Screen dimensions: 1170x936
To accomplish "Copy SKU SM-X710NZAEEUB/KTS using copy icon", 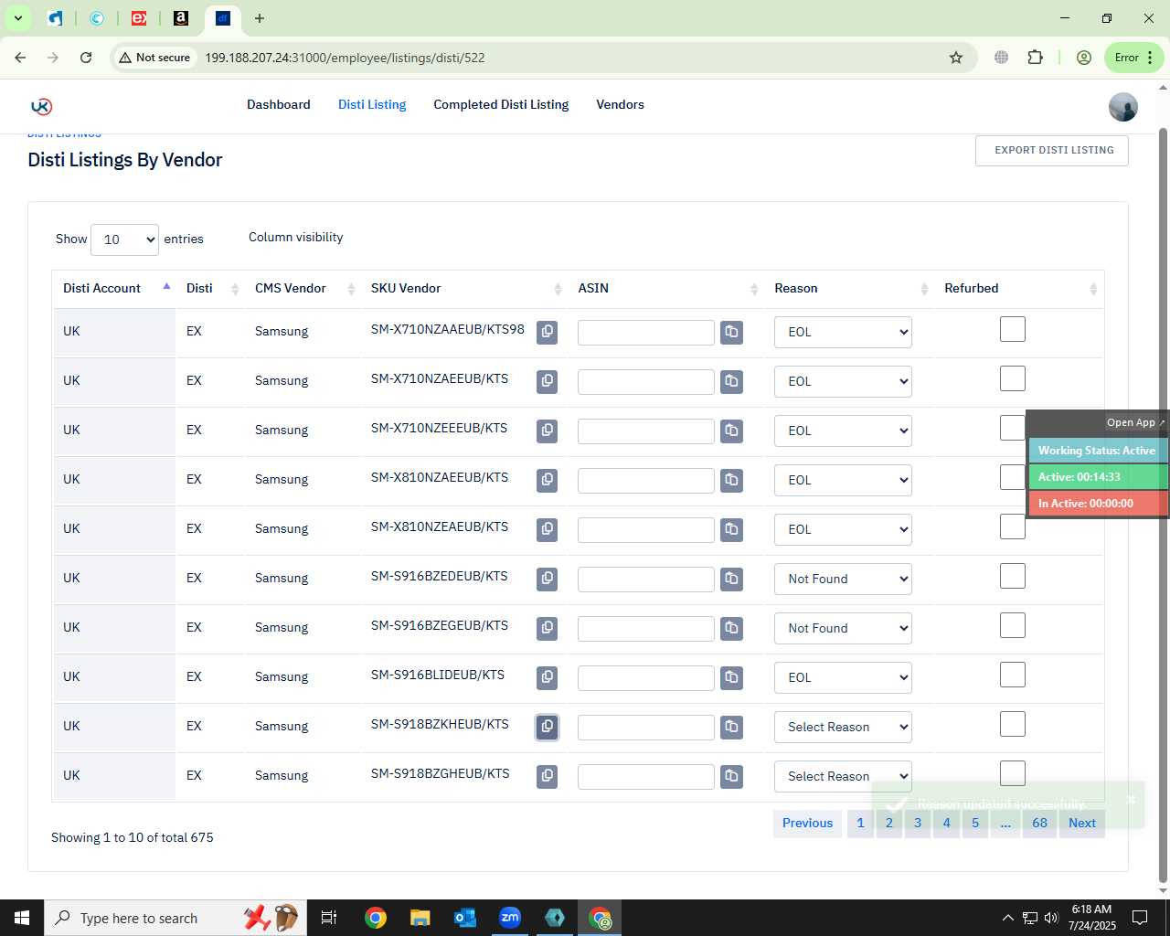I will pos(547,381).
